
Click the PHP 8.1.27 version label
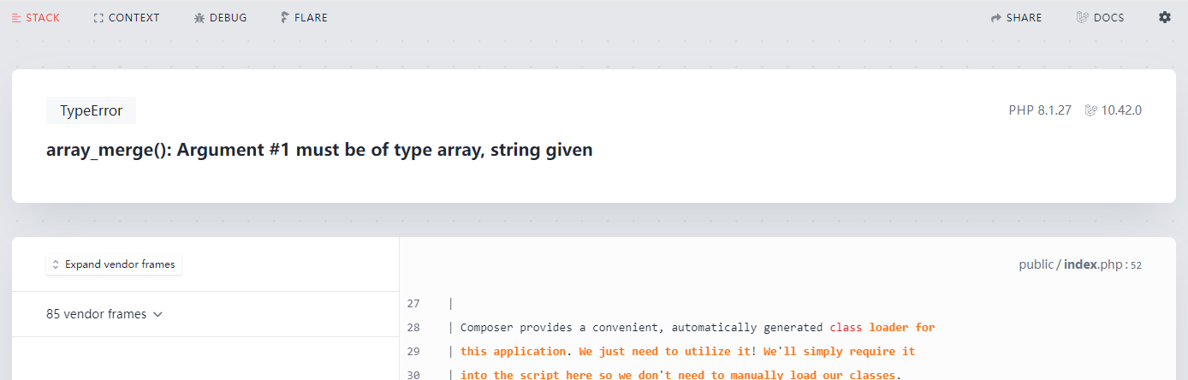[1040, 110]
